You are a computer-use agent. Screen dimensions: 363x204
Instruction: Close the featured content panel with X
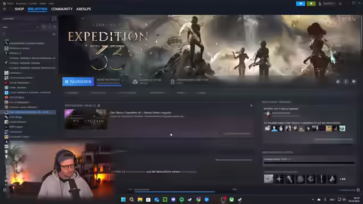tap(251, 105)
